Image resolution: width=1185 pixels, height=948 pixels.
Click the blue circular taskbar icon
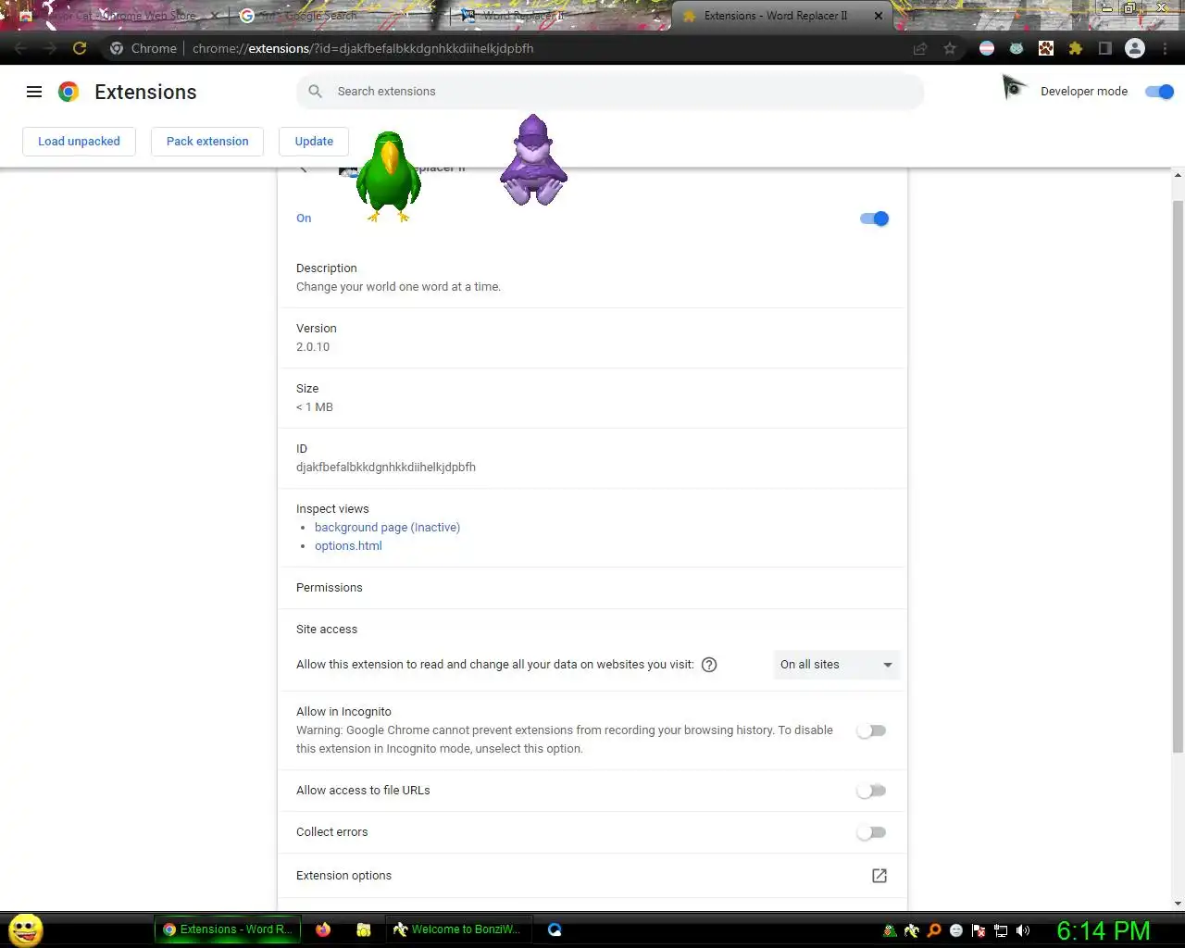(x=555, y=929)
